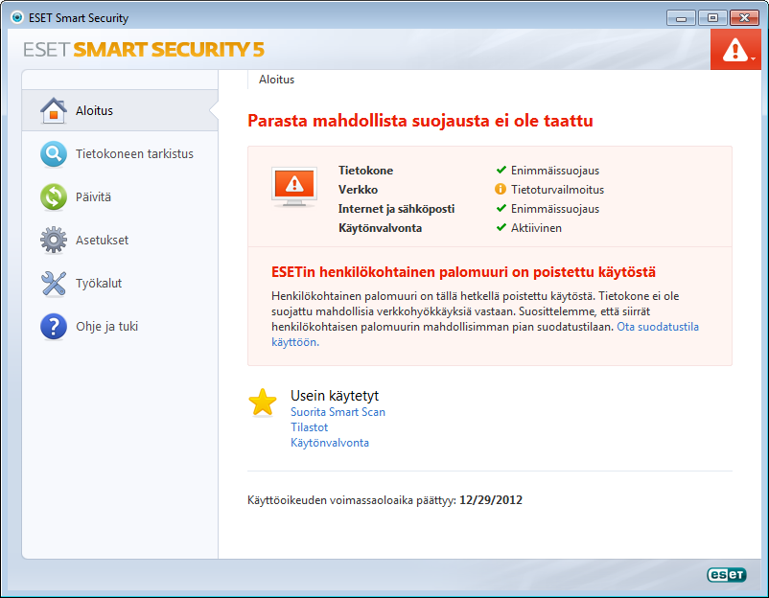
Task: Click the Aloitus breadcrumb heading
Action: [276, 80]
